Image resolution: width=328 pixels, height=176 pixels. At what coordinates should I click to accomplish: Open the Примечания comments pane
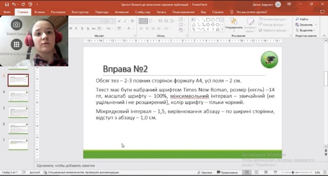[227, 172]
